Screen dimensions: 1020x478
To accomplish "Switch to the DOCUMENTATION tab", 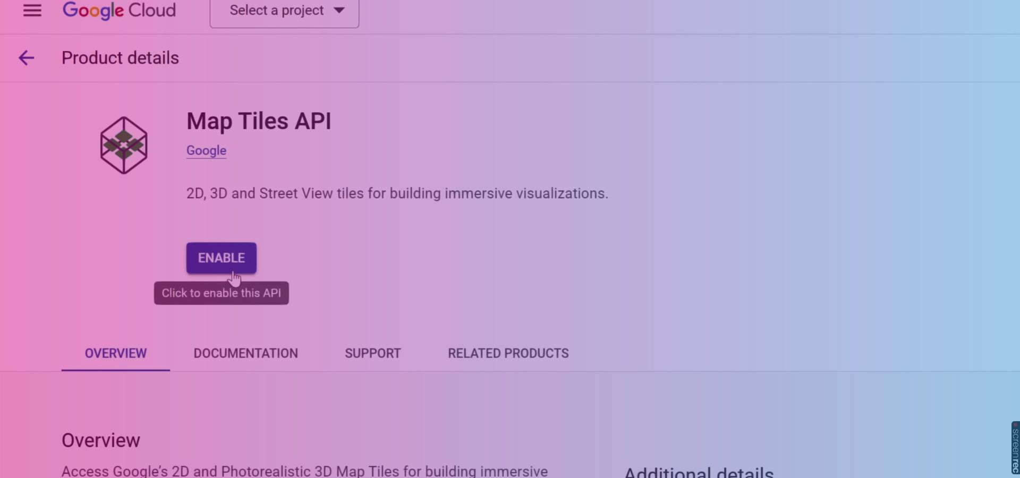I will pos(245,354).
